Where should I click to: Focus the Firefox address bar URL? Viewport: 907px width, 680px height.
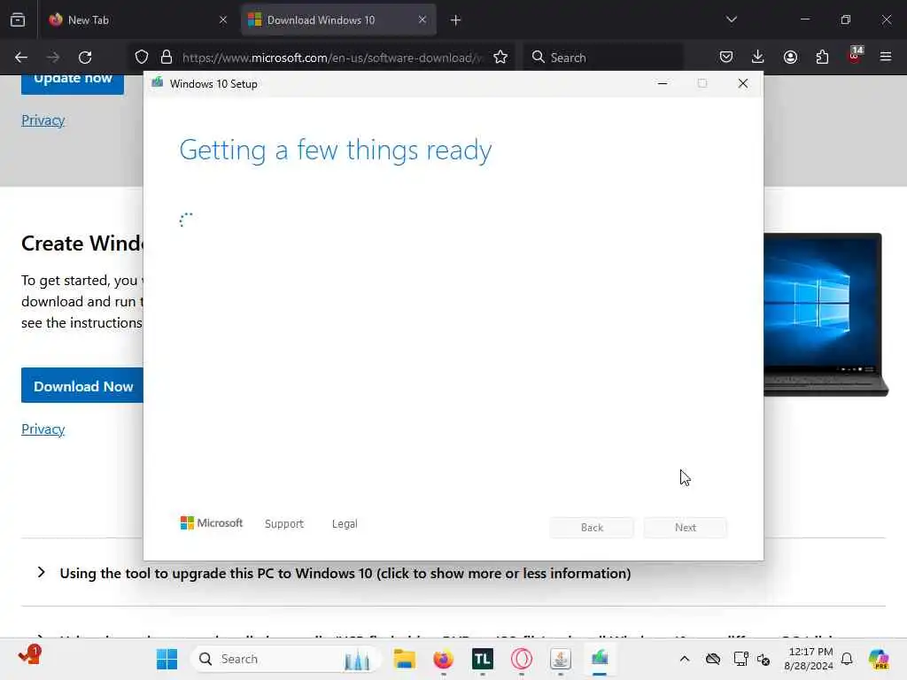point(331,58)
